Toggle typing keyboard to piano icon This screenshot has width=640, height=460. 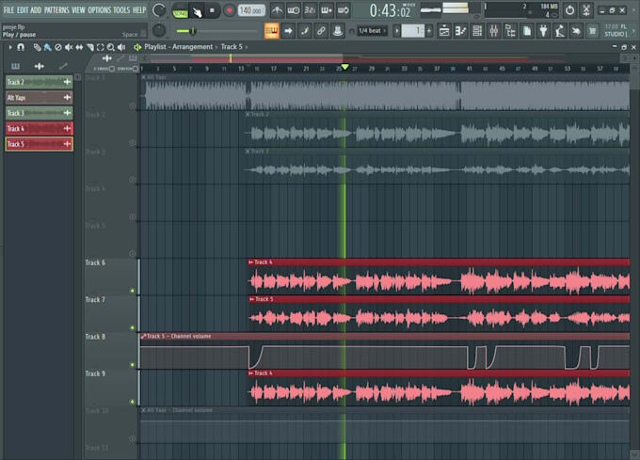click(271, 31)
